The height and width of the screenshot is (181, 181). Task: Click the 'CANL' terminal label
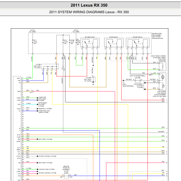[19, 100]
